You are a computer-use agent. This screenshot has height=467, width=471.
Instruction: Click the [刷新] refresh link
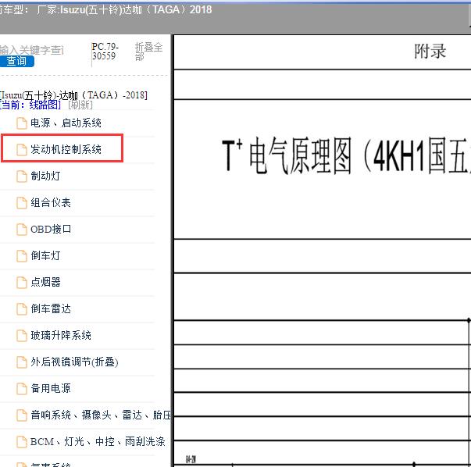80,105
